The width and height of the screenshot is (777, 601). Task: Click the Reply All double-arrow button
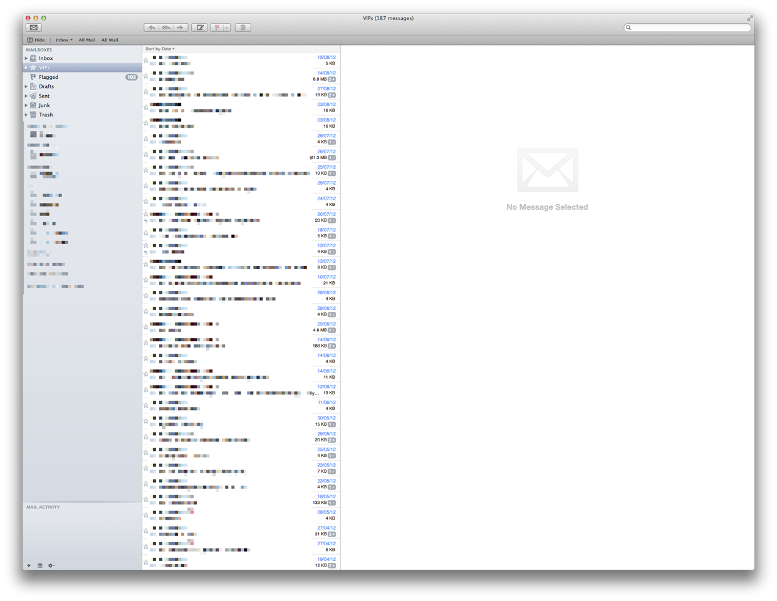(x=166, y=28)
